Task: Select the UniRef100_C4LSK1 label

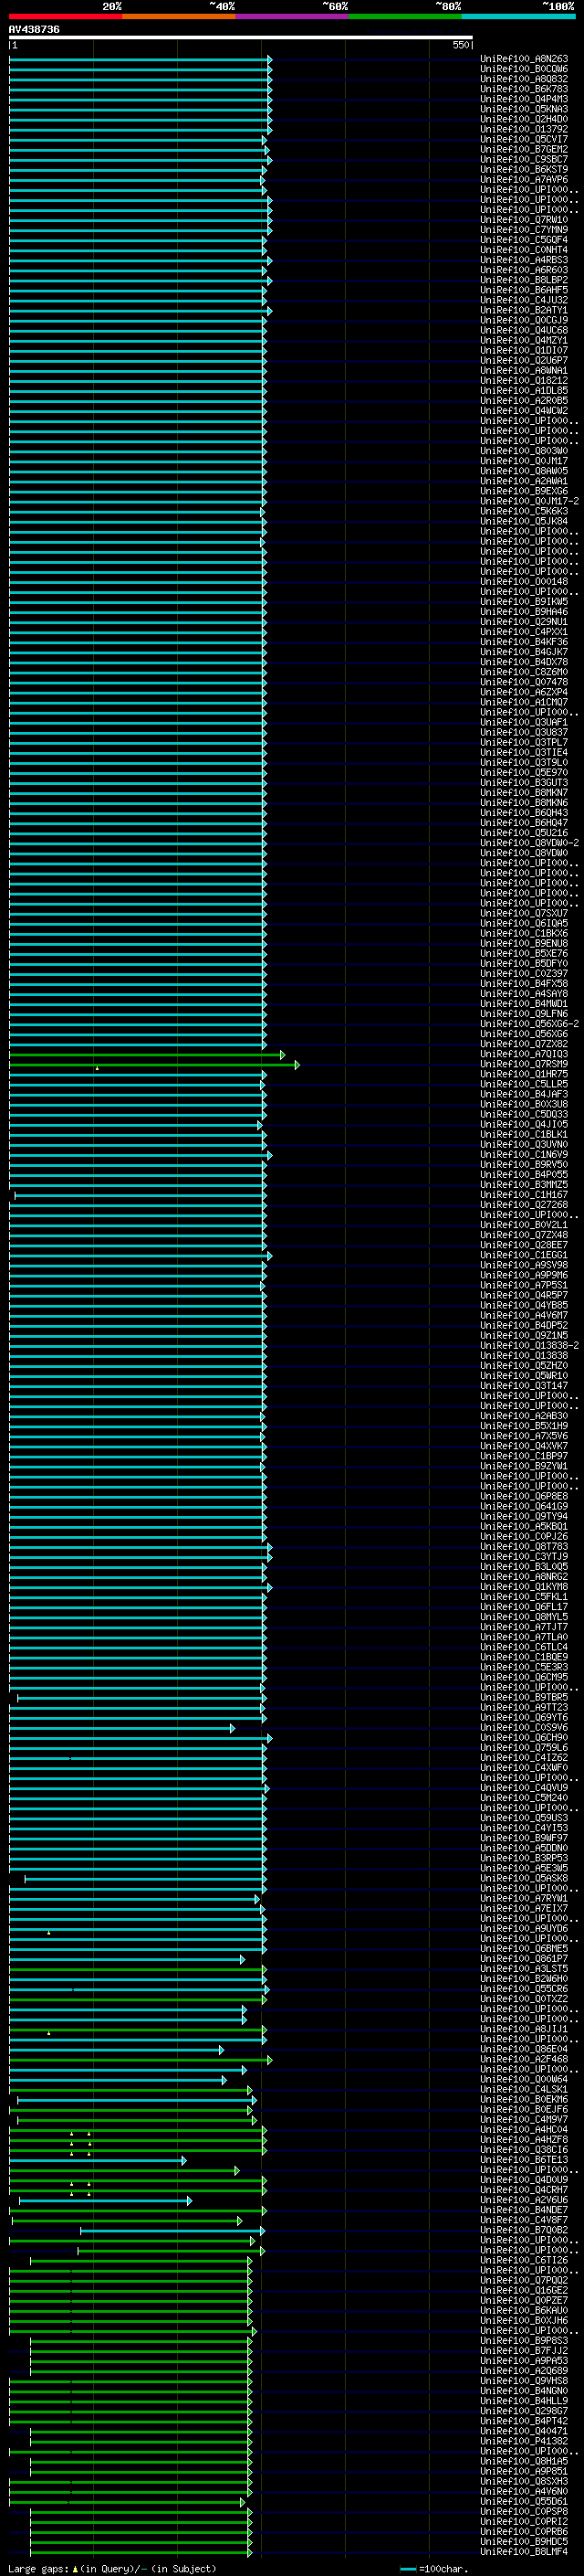Action: coord(524,2090)
